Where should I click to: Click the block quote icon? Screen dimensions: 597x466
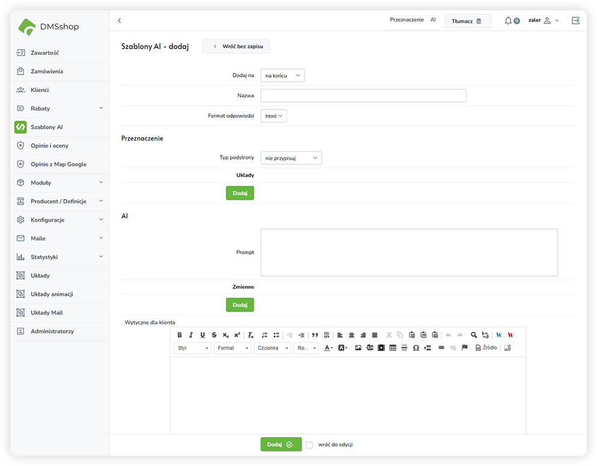pyautogui.click(x=315, y=335)
